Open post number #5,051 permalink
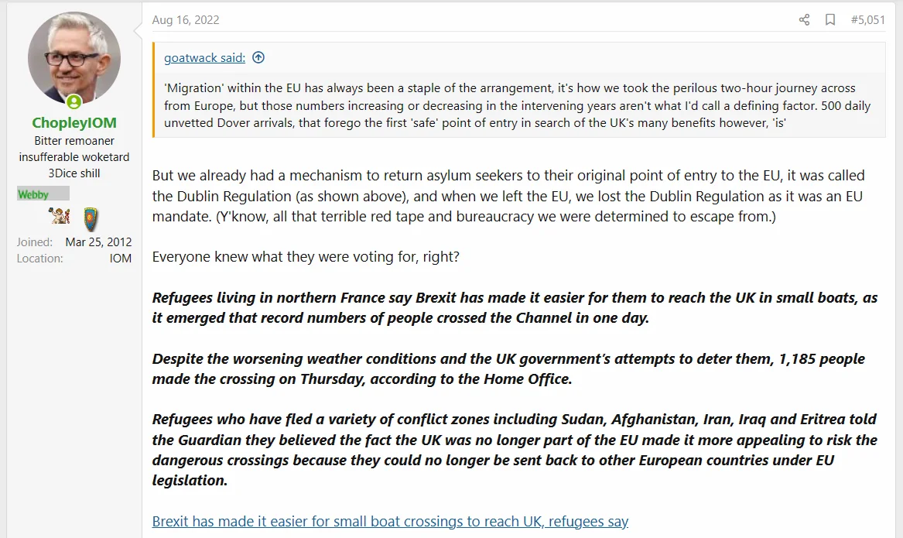 pos(868,19)
